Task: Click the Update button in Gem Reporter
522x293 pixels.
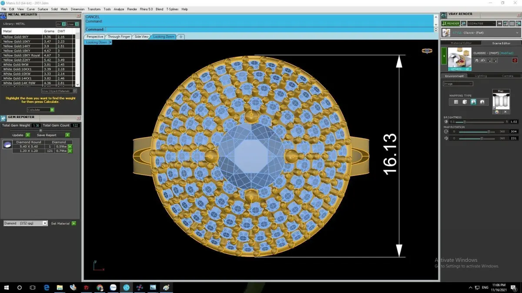Action: point(21,135)
